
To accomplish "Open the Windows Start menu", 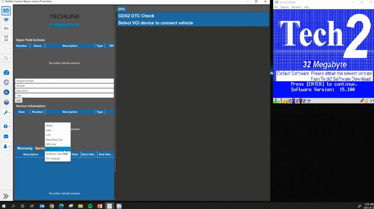I will pos(3,206).
